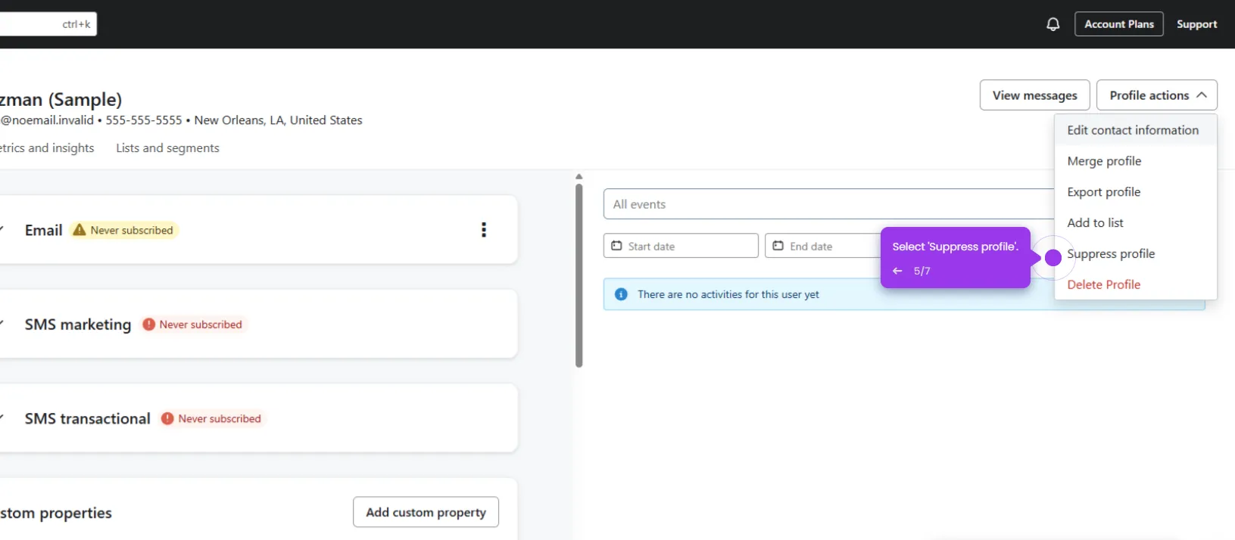1235x540 pixels.
Task: Switch to Lists and segments tab
Action: [167, 148]
